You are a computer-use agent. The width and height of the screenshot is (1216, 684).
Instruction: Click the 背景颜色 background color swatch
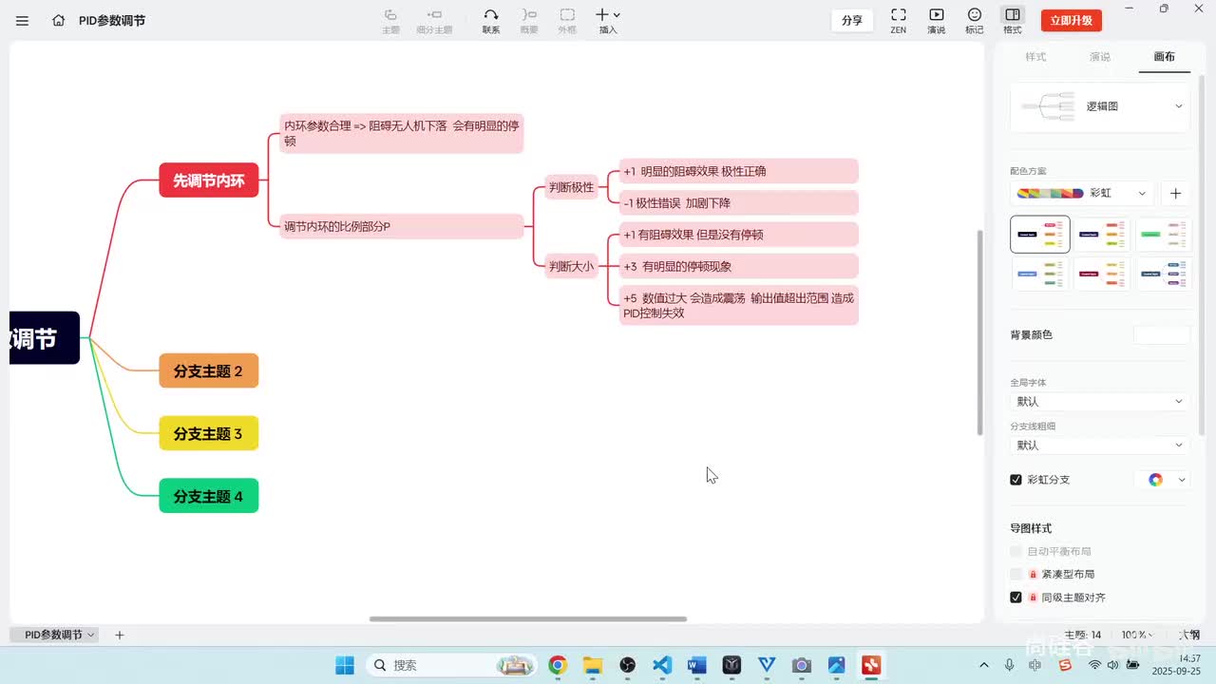pos(1161,334)
